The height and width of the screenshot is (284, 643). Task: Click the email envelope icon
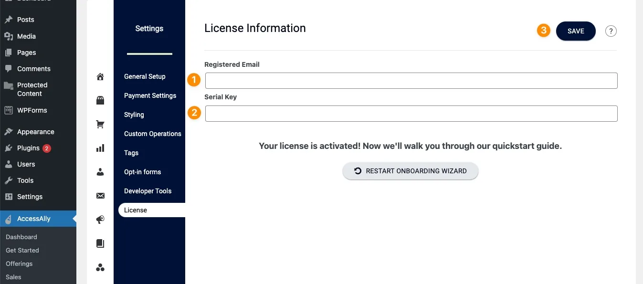pos(100,196)
